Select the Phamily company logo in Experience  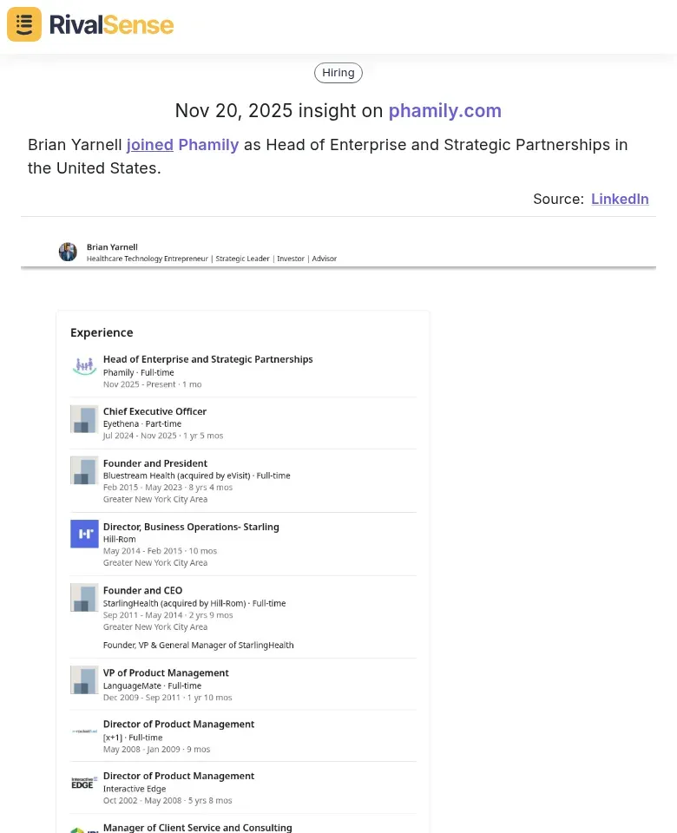coord(83,366)
